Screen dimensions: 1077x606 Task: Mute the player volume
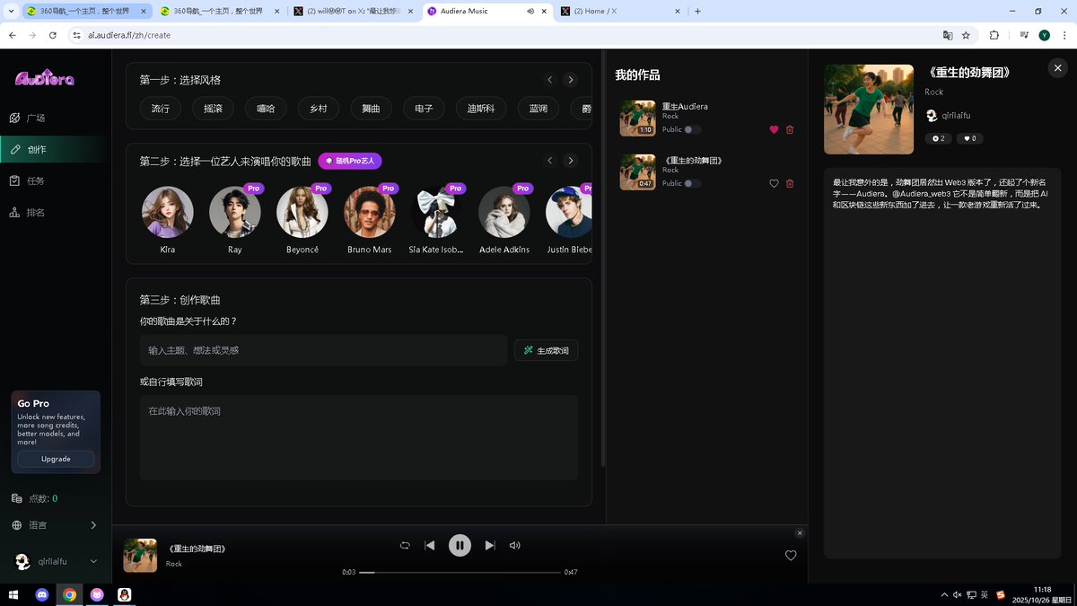click(514, 545)
